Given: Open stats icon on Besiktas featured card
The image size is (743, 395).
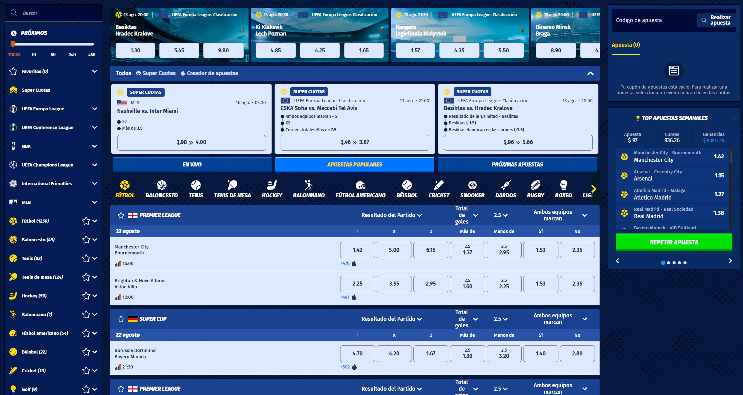Looking at the screenshot, I should [242, 31].
